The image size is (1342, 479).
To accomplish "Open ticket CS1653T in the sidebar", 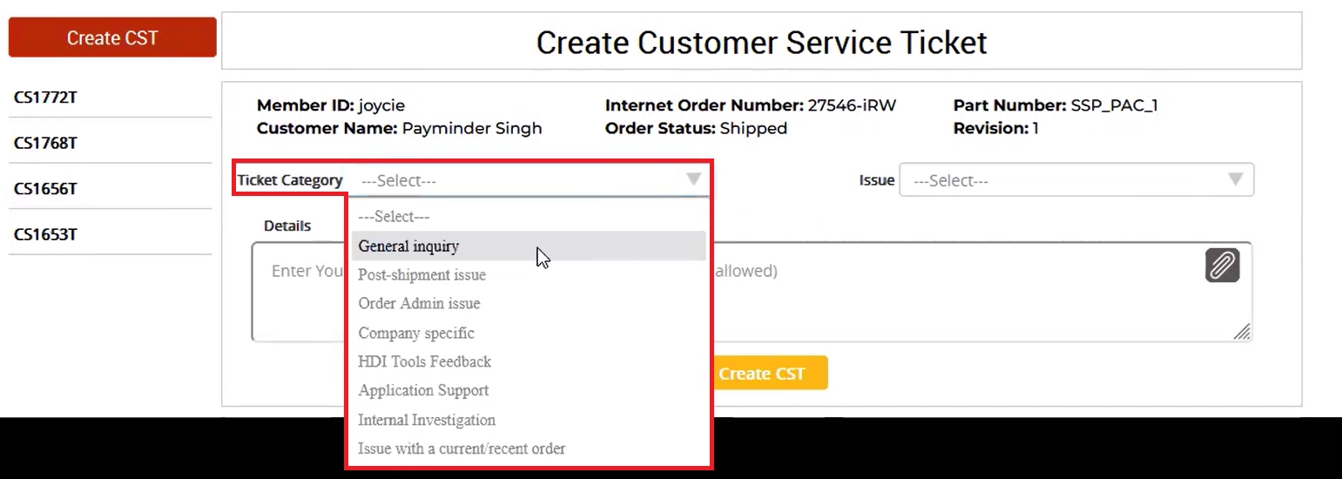I will (x=45, y=234).
